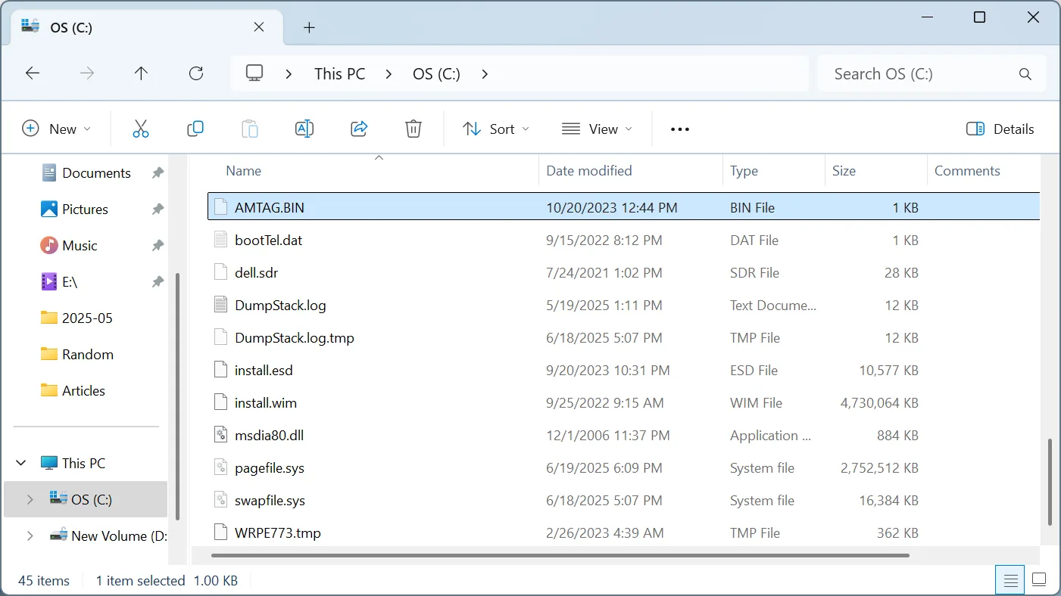Click the Comments column header
Viewport: 1061px width, 596px height.
[984, 171]
